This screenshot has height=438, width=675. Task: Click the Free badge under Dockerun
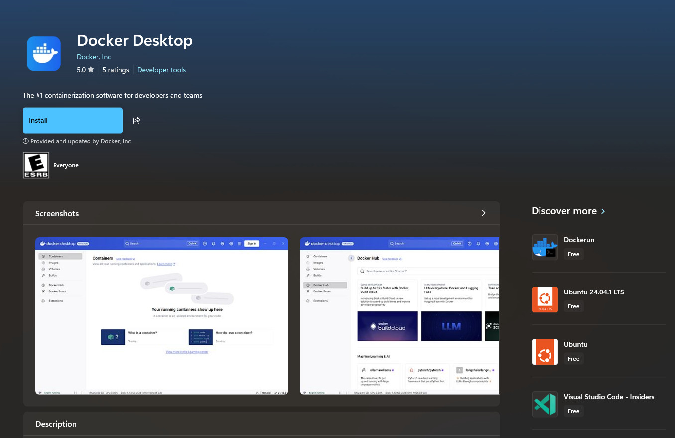click(x=573, y=254)
